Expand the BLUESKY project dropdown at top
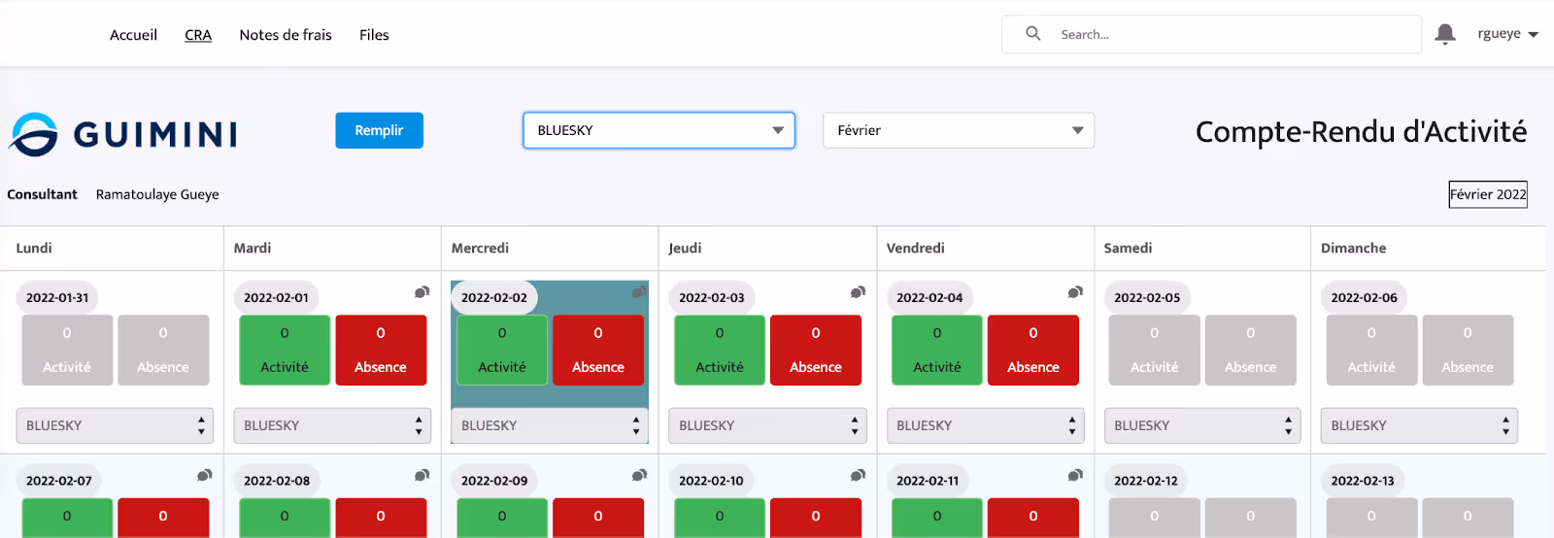The height and width of the screenshot is (538, 1554). (659, 130)
